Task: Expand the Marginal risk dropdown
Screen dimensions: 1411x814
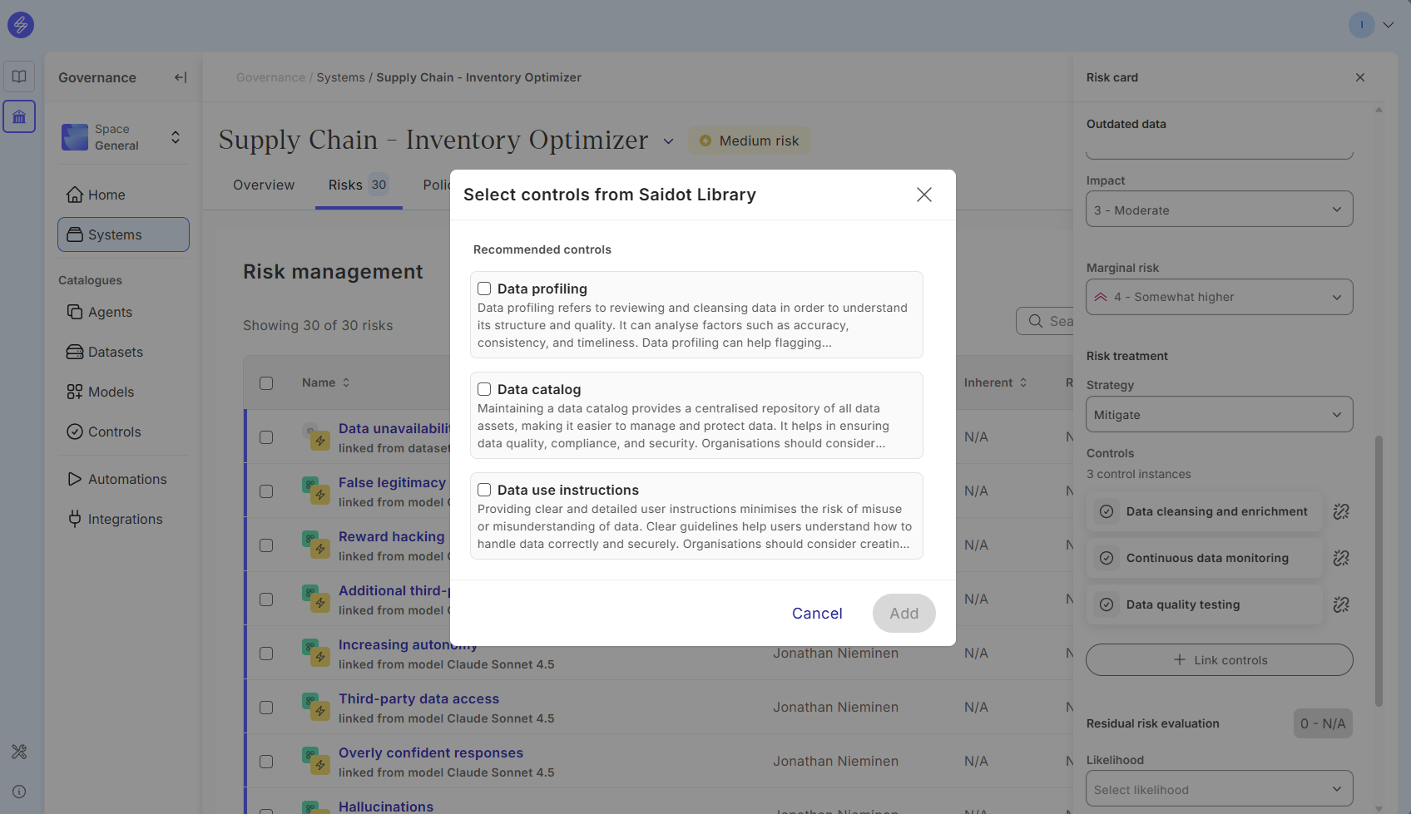Action: click(x=1219, y=297)
